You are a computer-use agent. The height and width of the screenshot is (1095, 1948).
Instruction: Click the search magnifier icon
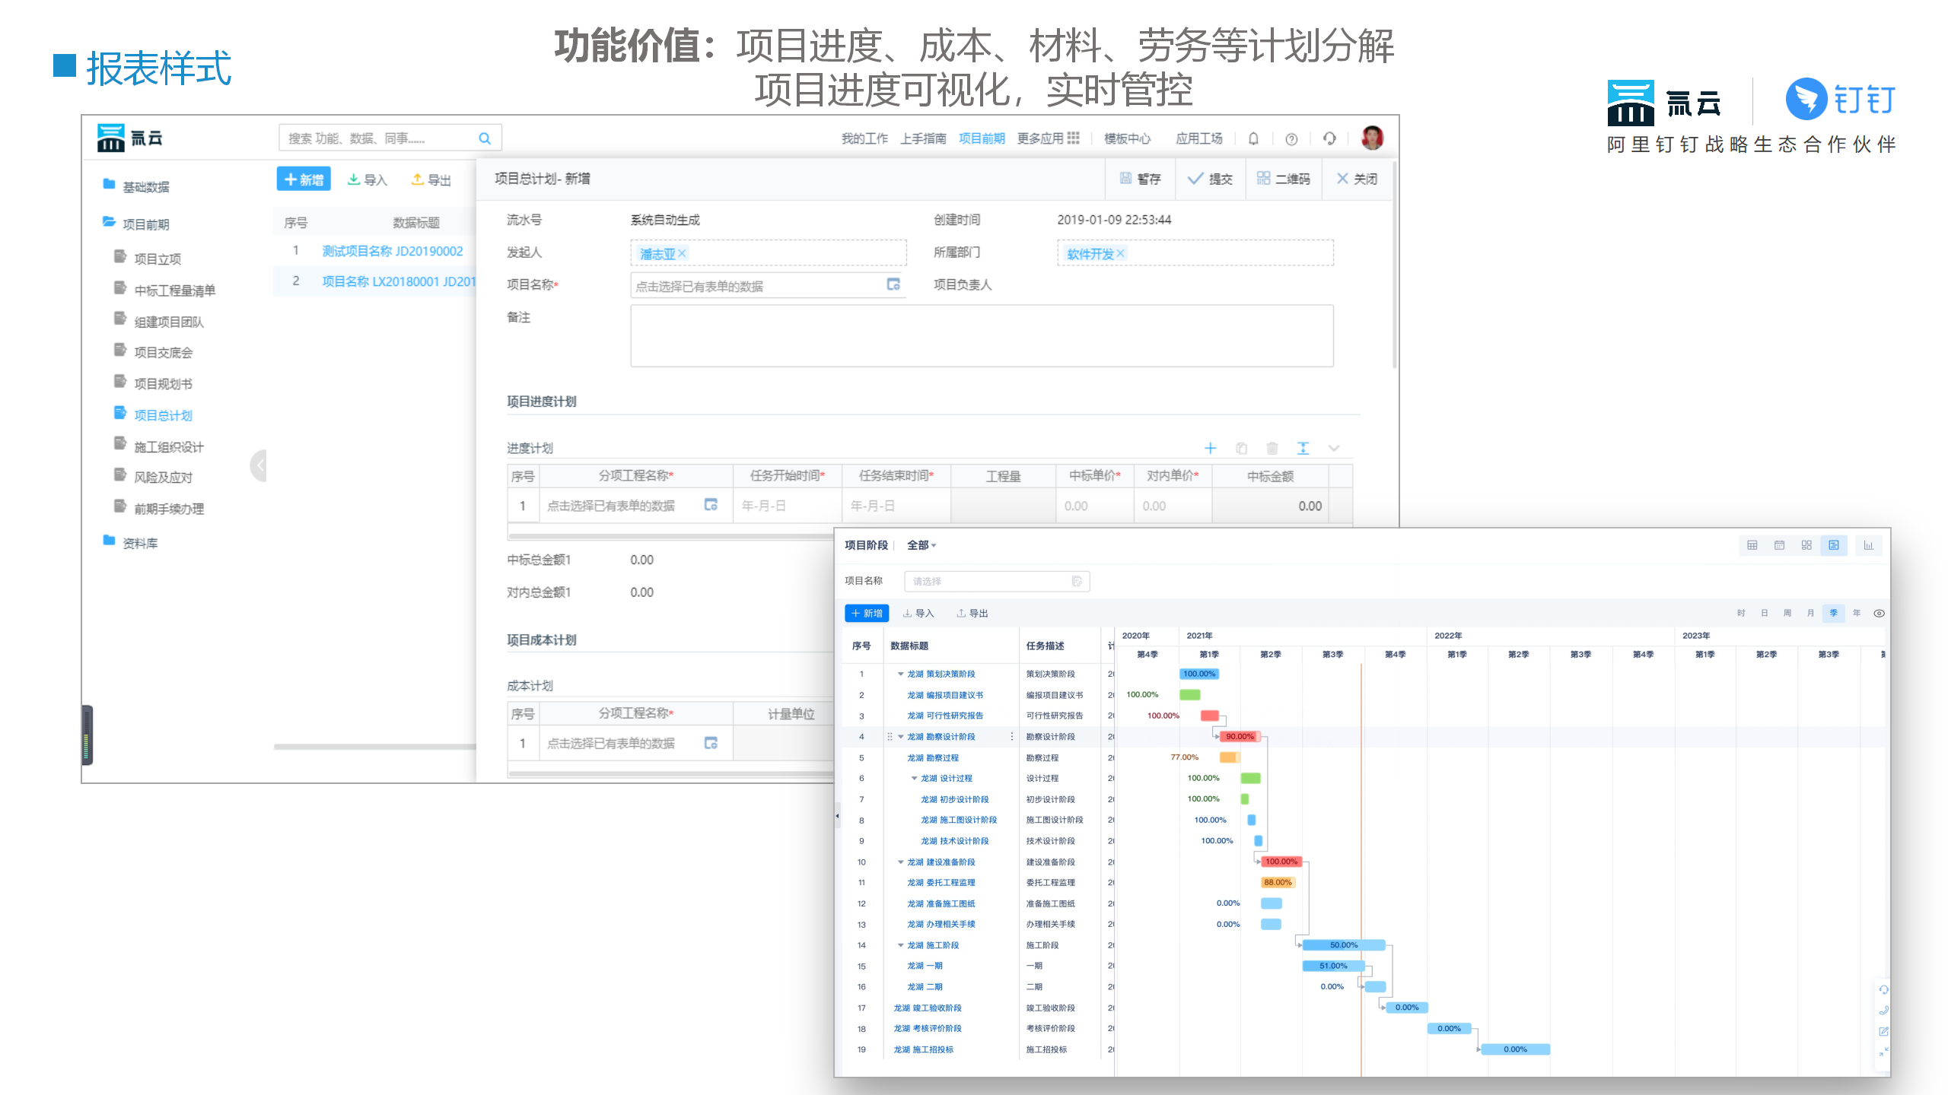(485, 138)
